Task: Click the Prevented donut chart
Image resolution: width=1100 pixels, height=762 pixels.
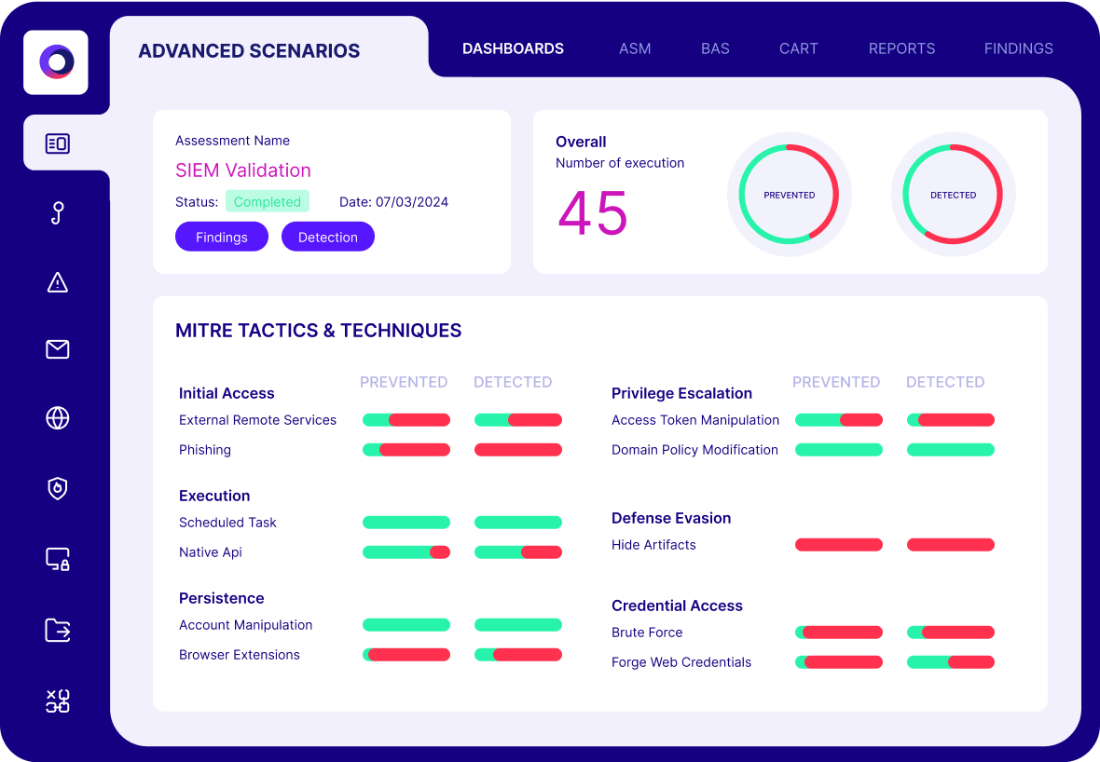Action: (x=789, y=195)
